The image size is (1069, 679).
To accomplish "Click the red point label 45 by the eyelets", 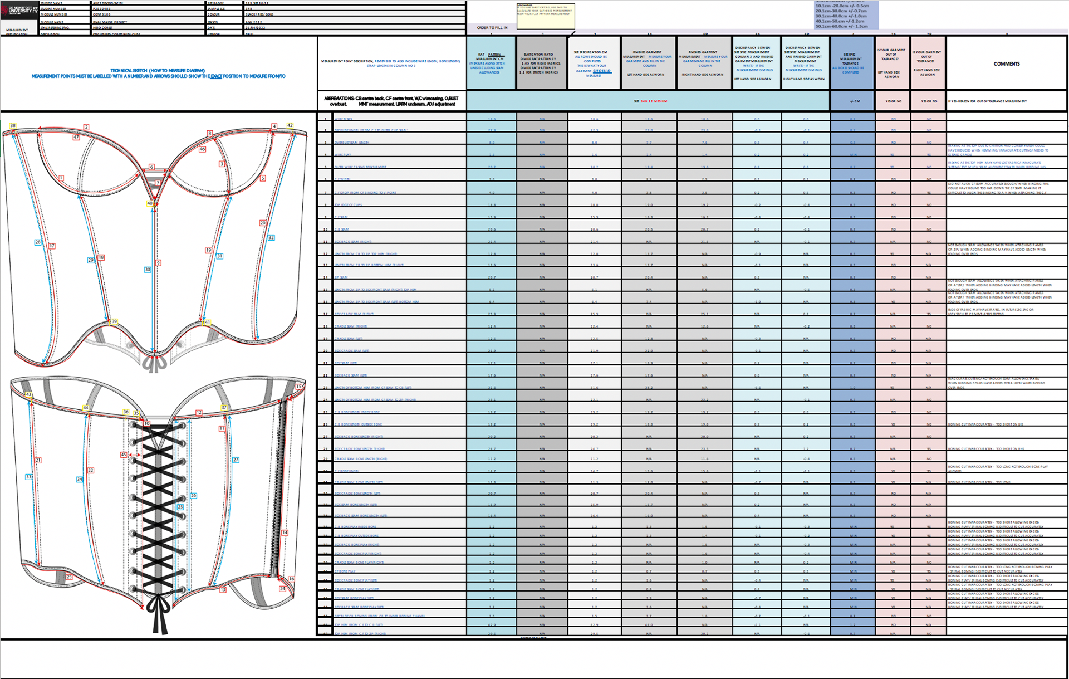I will (124, 455).
